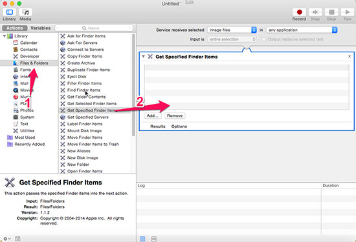Toggle the Library panel icon
This screenshot has height=242, width=356.
[x=9, y=12]
